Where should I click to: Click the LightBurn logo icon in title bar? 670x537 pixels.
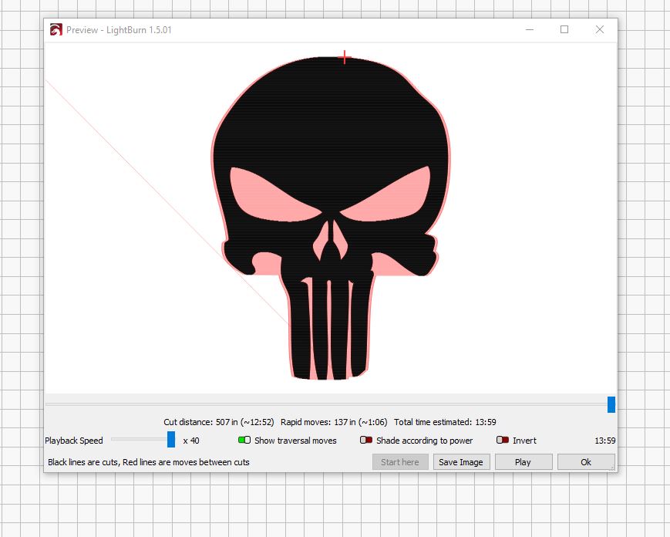coord(56,29)
